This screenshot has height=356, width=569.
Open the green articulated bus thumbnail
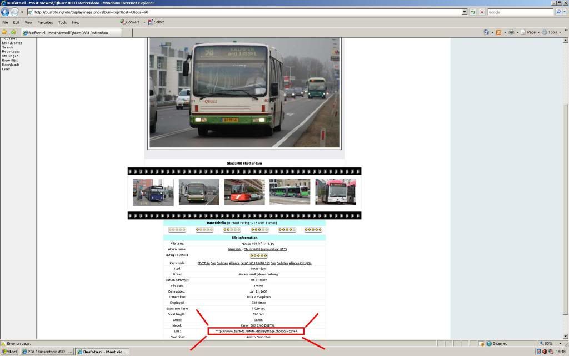pos(290,192)
